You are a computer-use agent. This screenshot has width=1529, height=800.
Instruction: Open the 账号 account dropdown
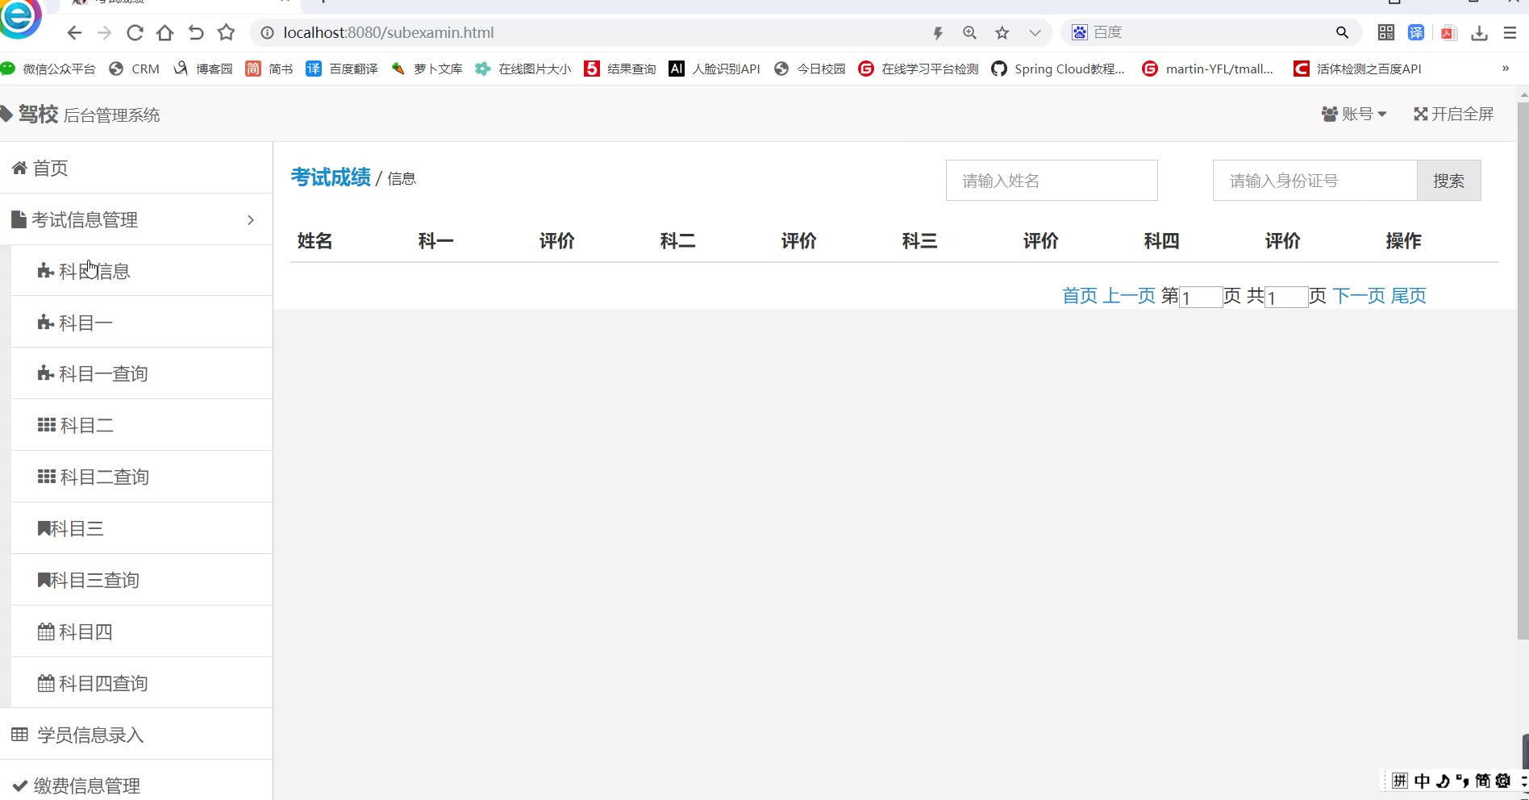pos(1354,115)
